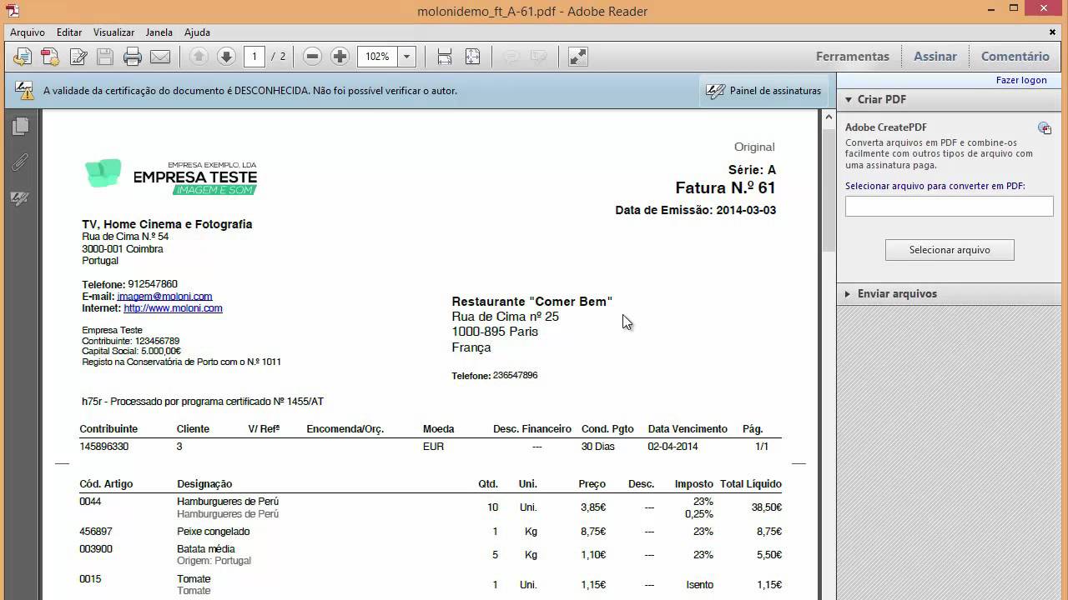Screen dimensions: 1068x600
Task: Click the Selecionar arquivo button
Action: [950, 250]
